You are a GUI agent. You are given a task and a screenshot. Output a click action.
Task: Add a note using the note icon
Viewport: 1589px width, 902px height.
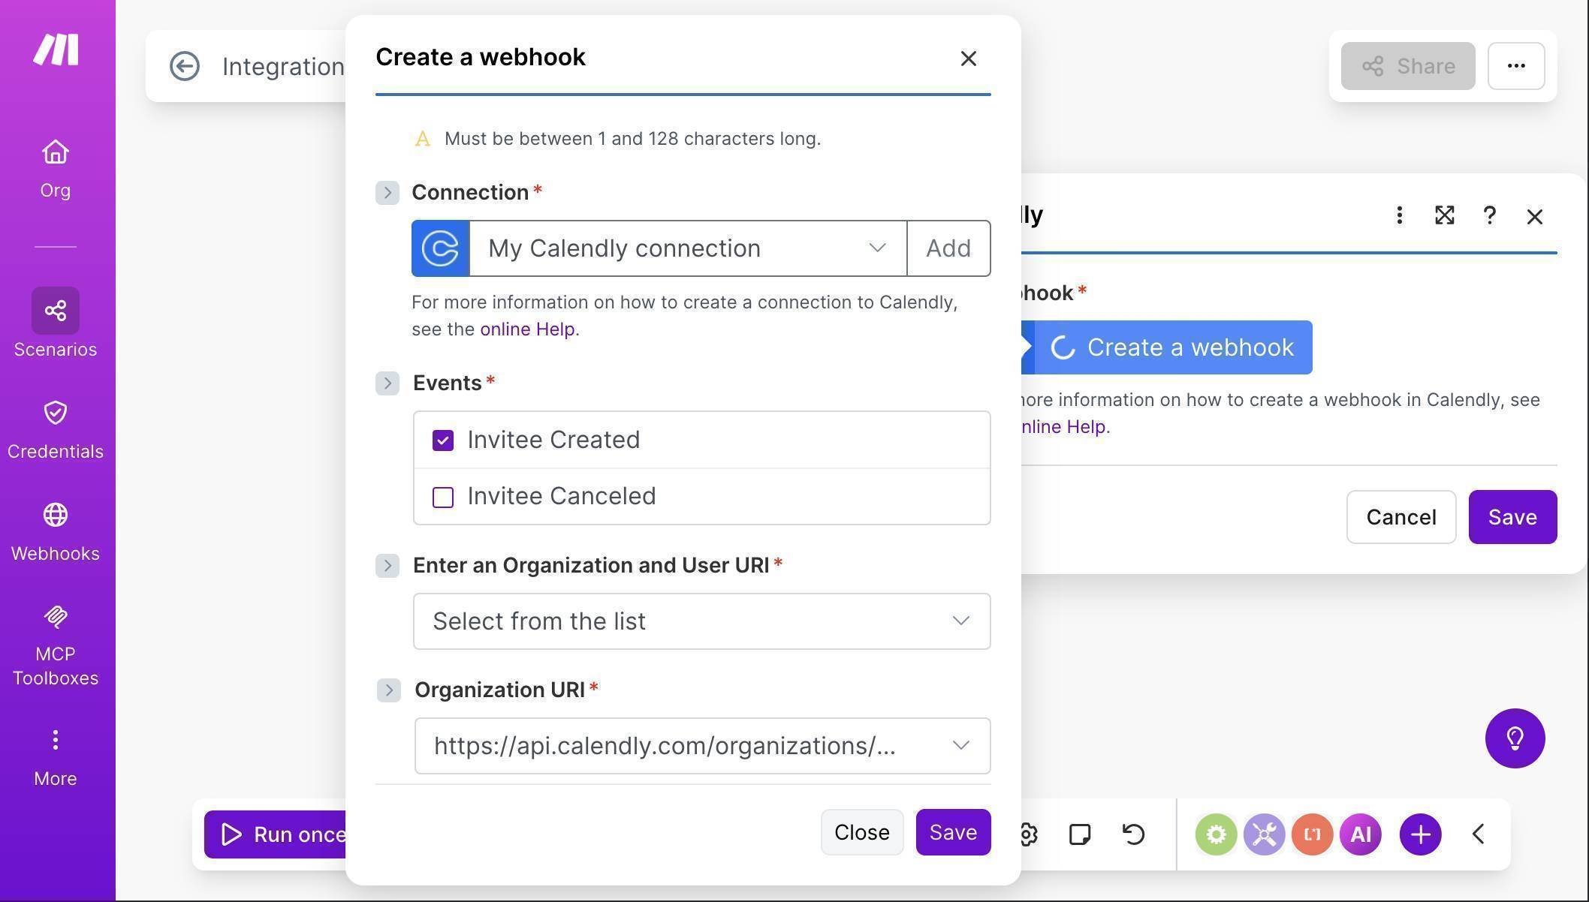[x=1080, y=833]
